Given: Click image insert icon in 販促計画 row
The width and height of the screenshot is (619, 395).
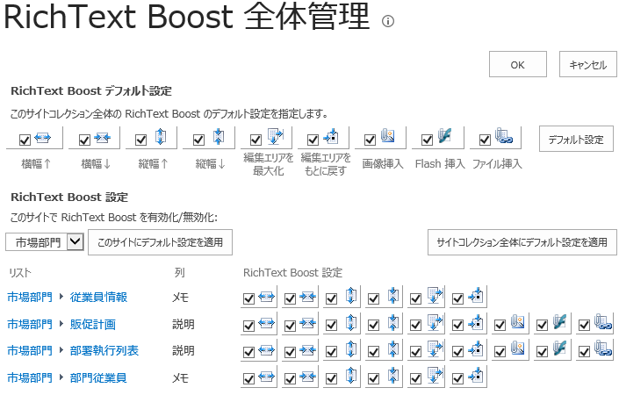Looking at the screenshot, I should pyautogui.click(x=517, y=321).
